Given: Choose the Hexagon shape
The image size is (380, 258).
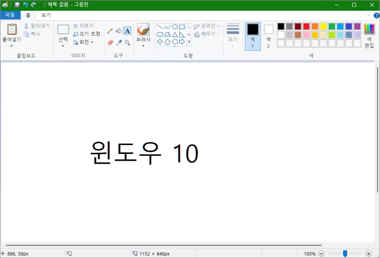Looking at the screenshot, I should [x=175, y=42].
